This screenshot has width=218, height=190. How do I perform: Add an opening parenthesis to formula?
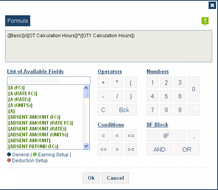point(131,82)
